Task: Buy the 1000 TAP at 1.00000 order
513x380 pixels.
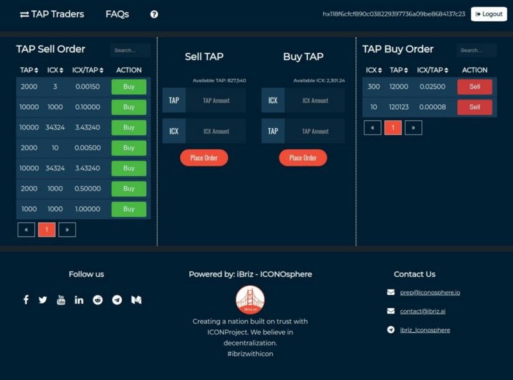Action: point(129,209)
